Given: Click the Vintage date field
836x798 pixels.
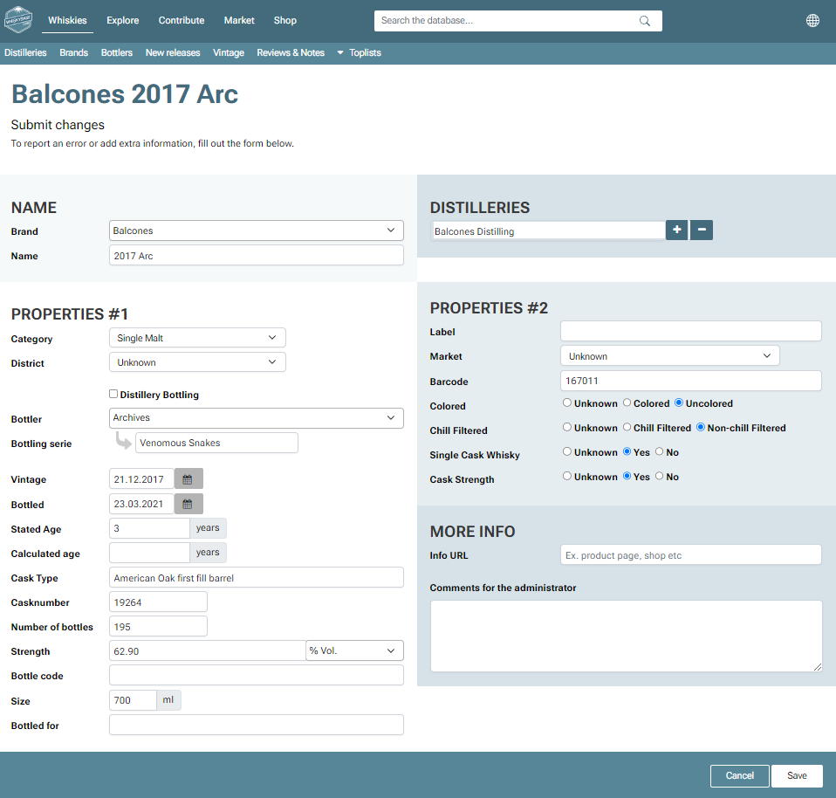Looking at the screenshot, I should tap(141, 479).
